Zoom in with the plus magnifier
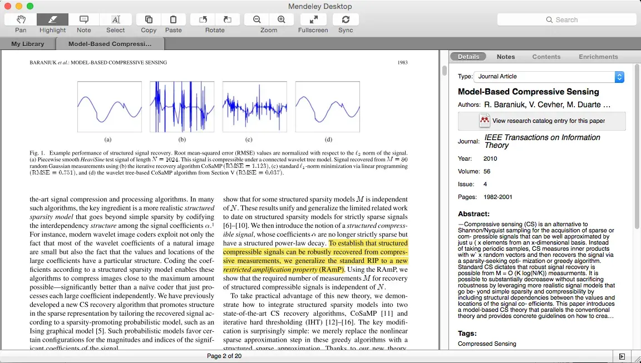641x363 pixels. pyautogui.click(x=282, y=20)
